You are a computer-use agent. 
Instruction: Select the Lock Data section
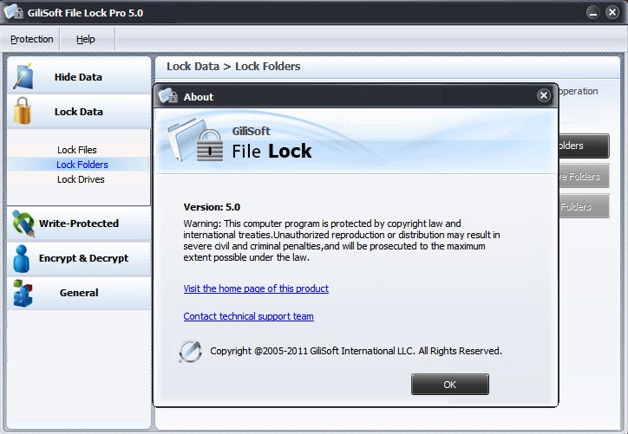[x=78, y=112]
